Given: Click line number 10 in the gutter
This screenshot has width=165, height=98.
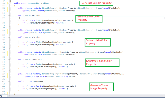Looking at the screenshot, I should (3, 3).
